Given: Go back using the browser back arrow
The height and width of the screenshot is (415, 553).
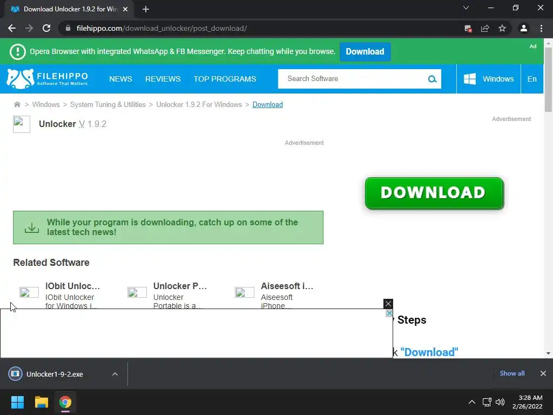Looking at the screenshot, I should 12,28.
